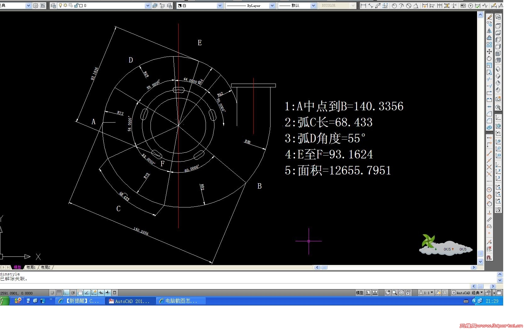
Task: Toggle Object Snap Tracking in status bar
Action: pos(87,293)
